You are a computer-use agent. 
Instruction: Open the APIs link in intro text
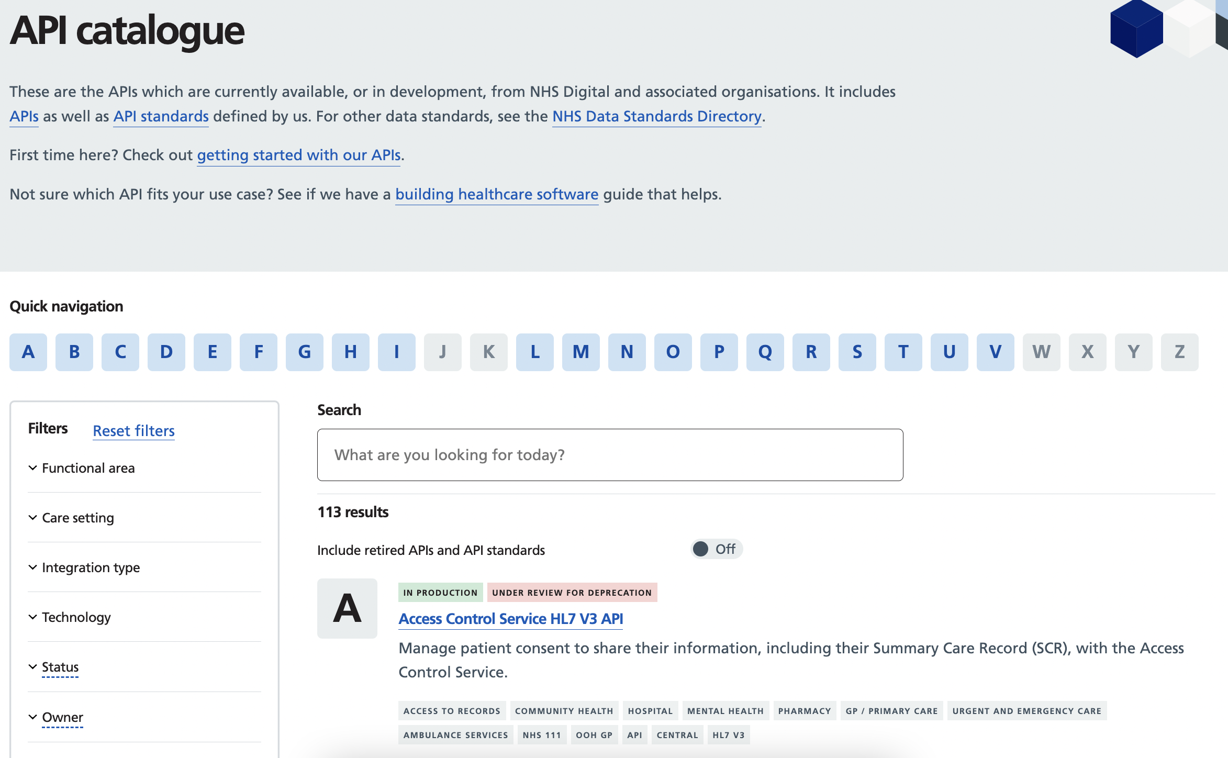[24, 116]
